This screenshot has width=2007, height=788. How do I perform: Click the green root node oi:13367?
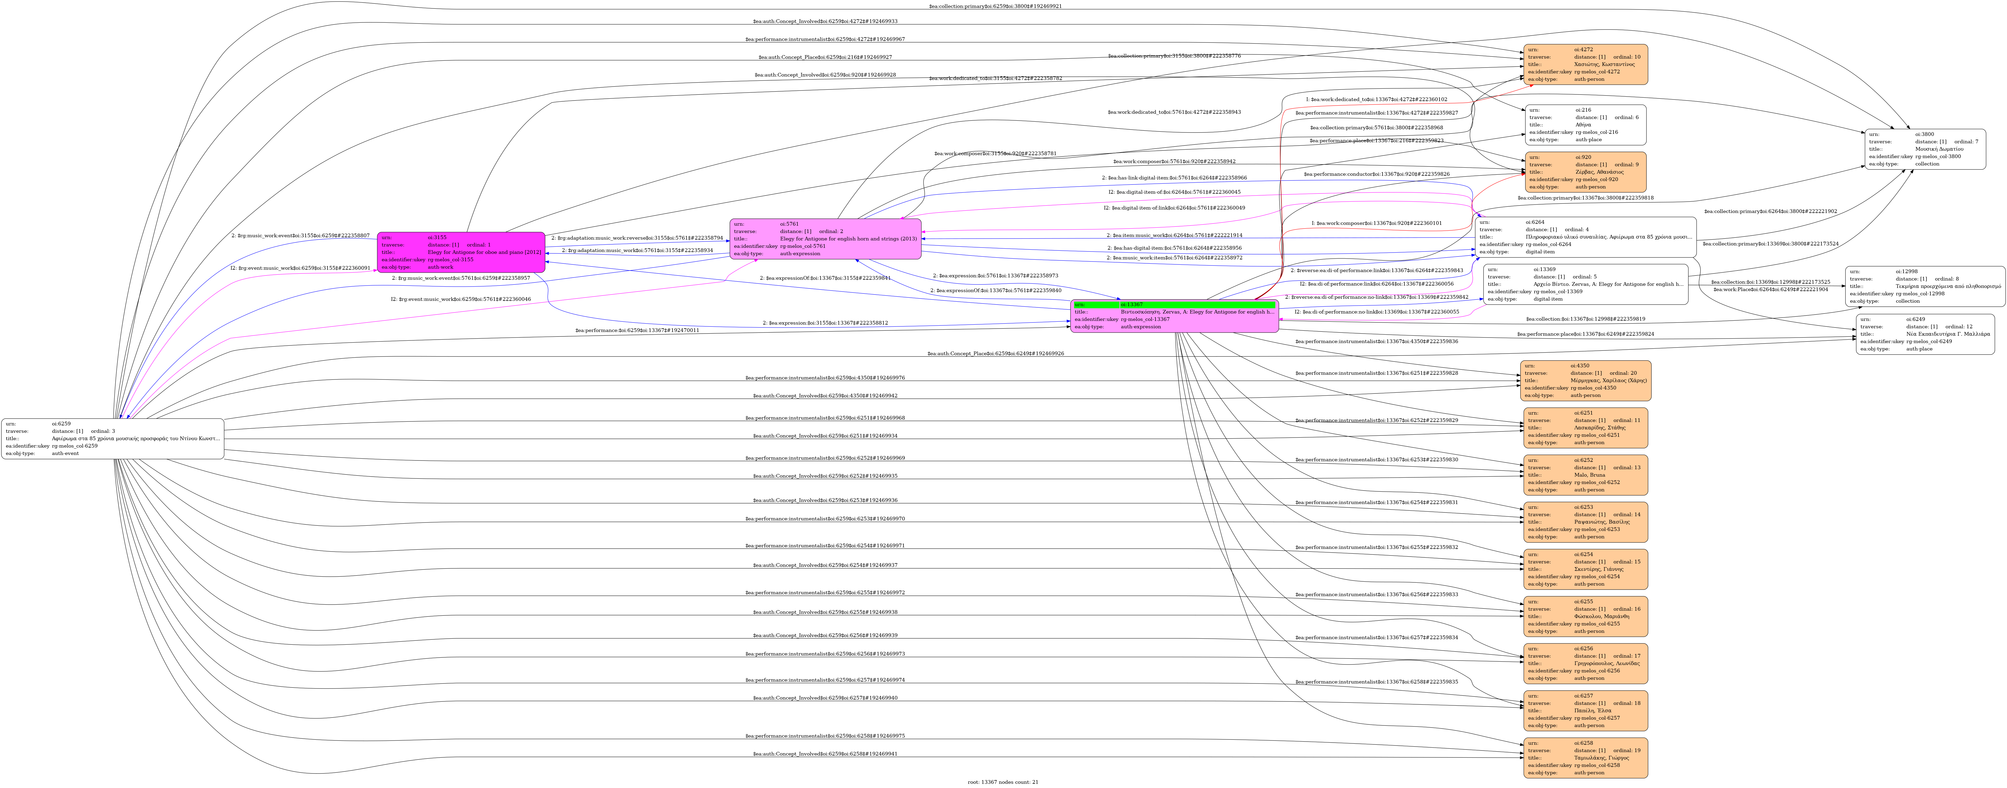[1174, 316]
